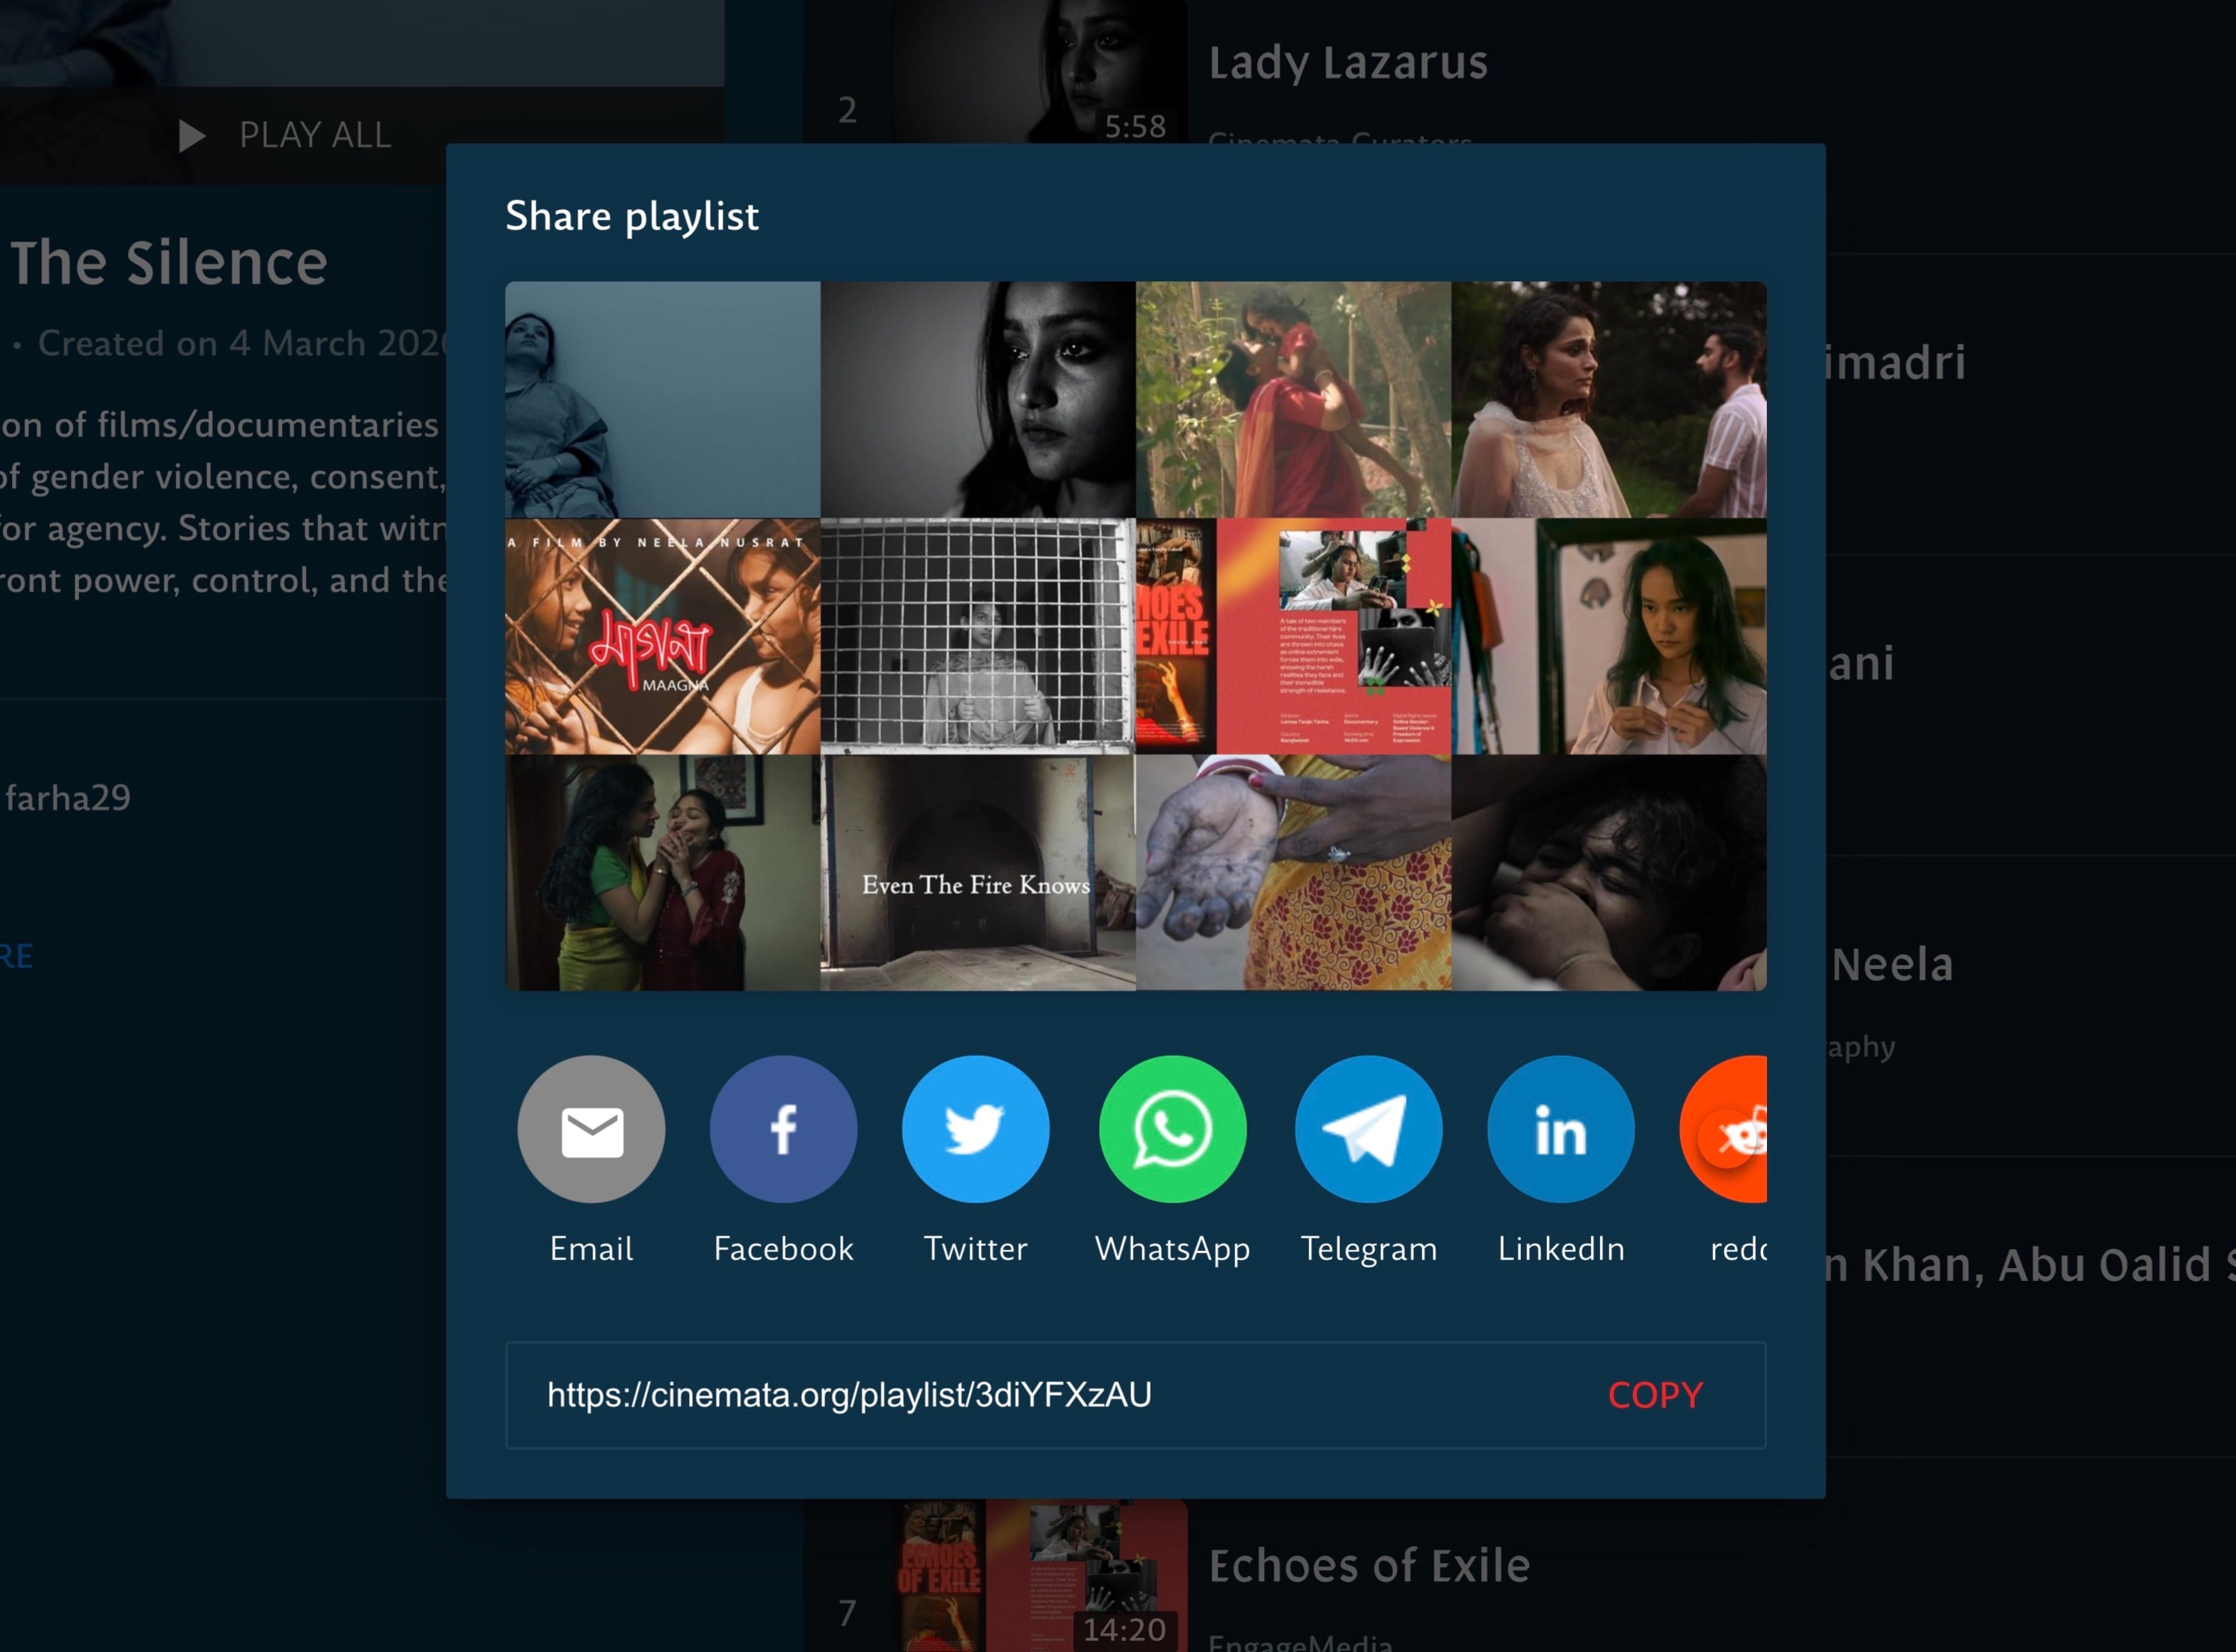Open the farha29 author profile
The image size is (2236, 1652).
click(68, 798)
